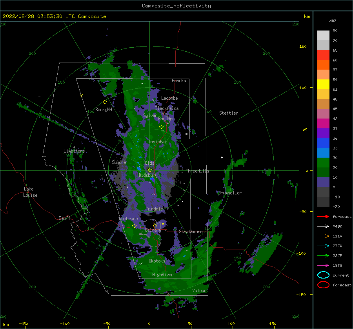Click the Sylvan label
This screenshot has width=353, height=329.
click(x=150, y=115)
